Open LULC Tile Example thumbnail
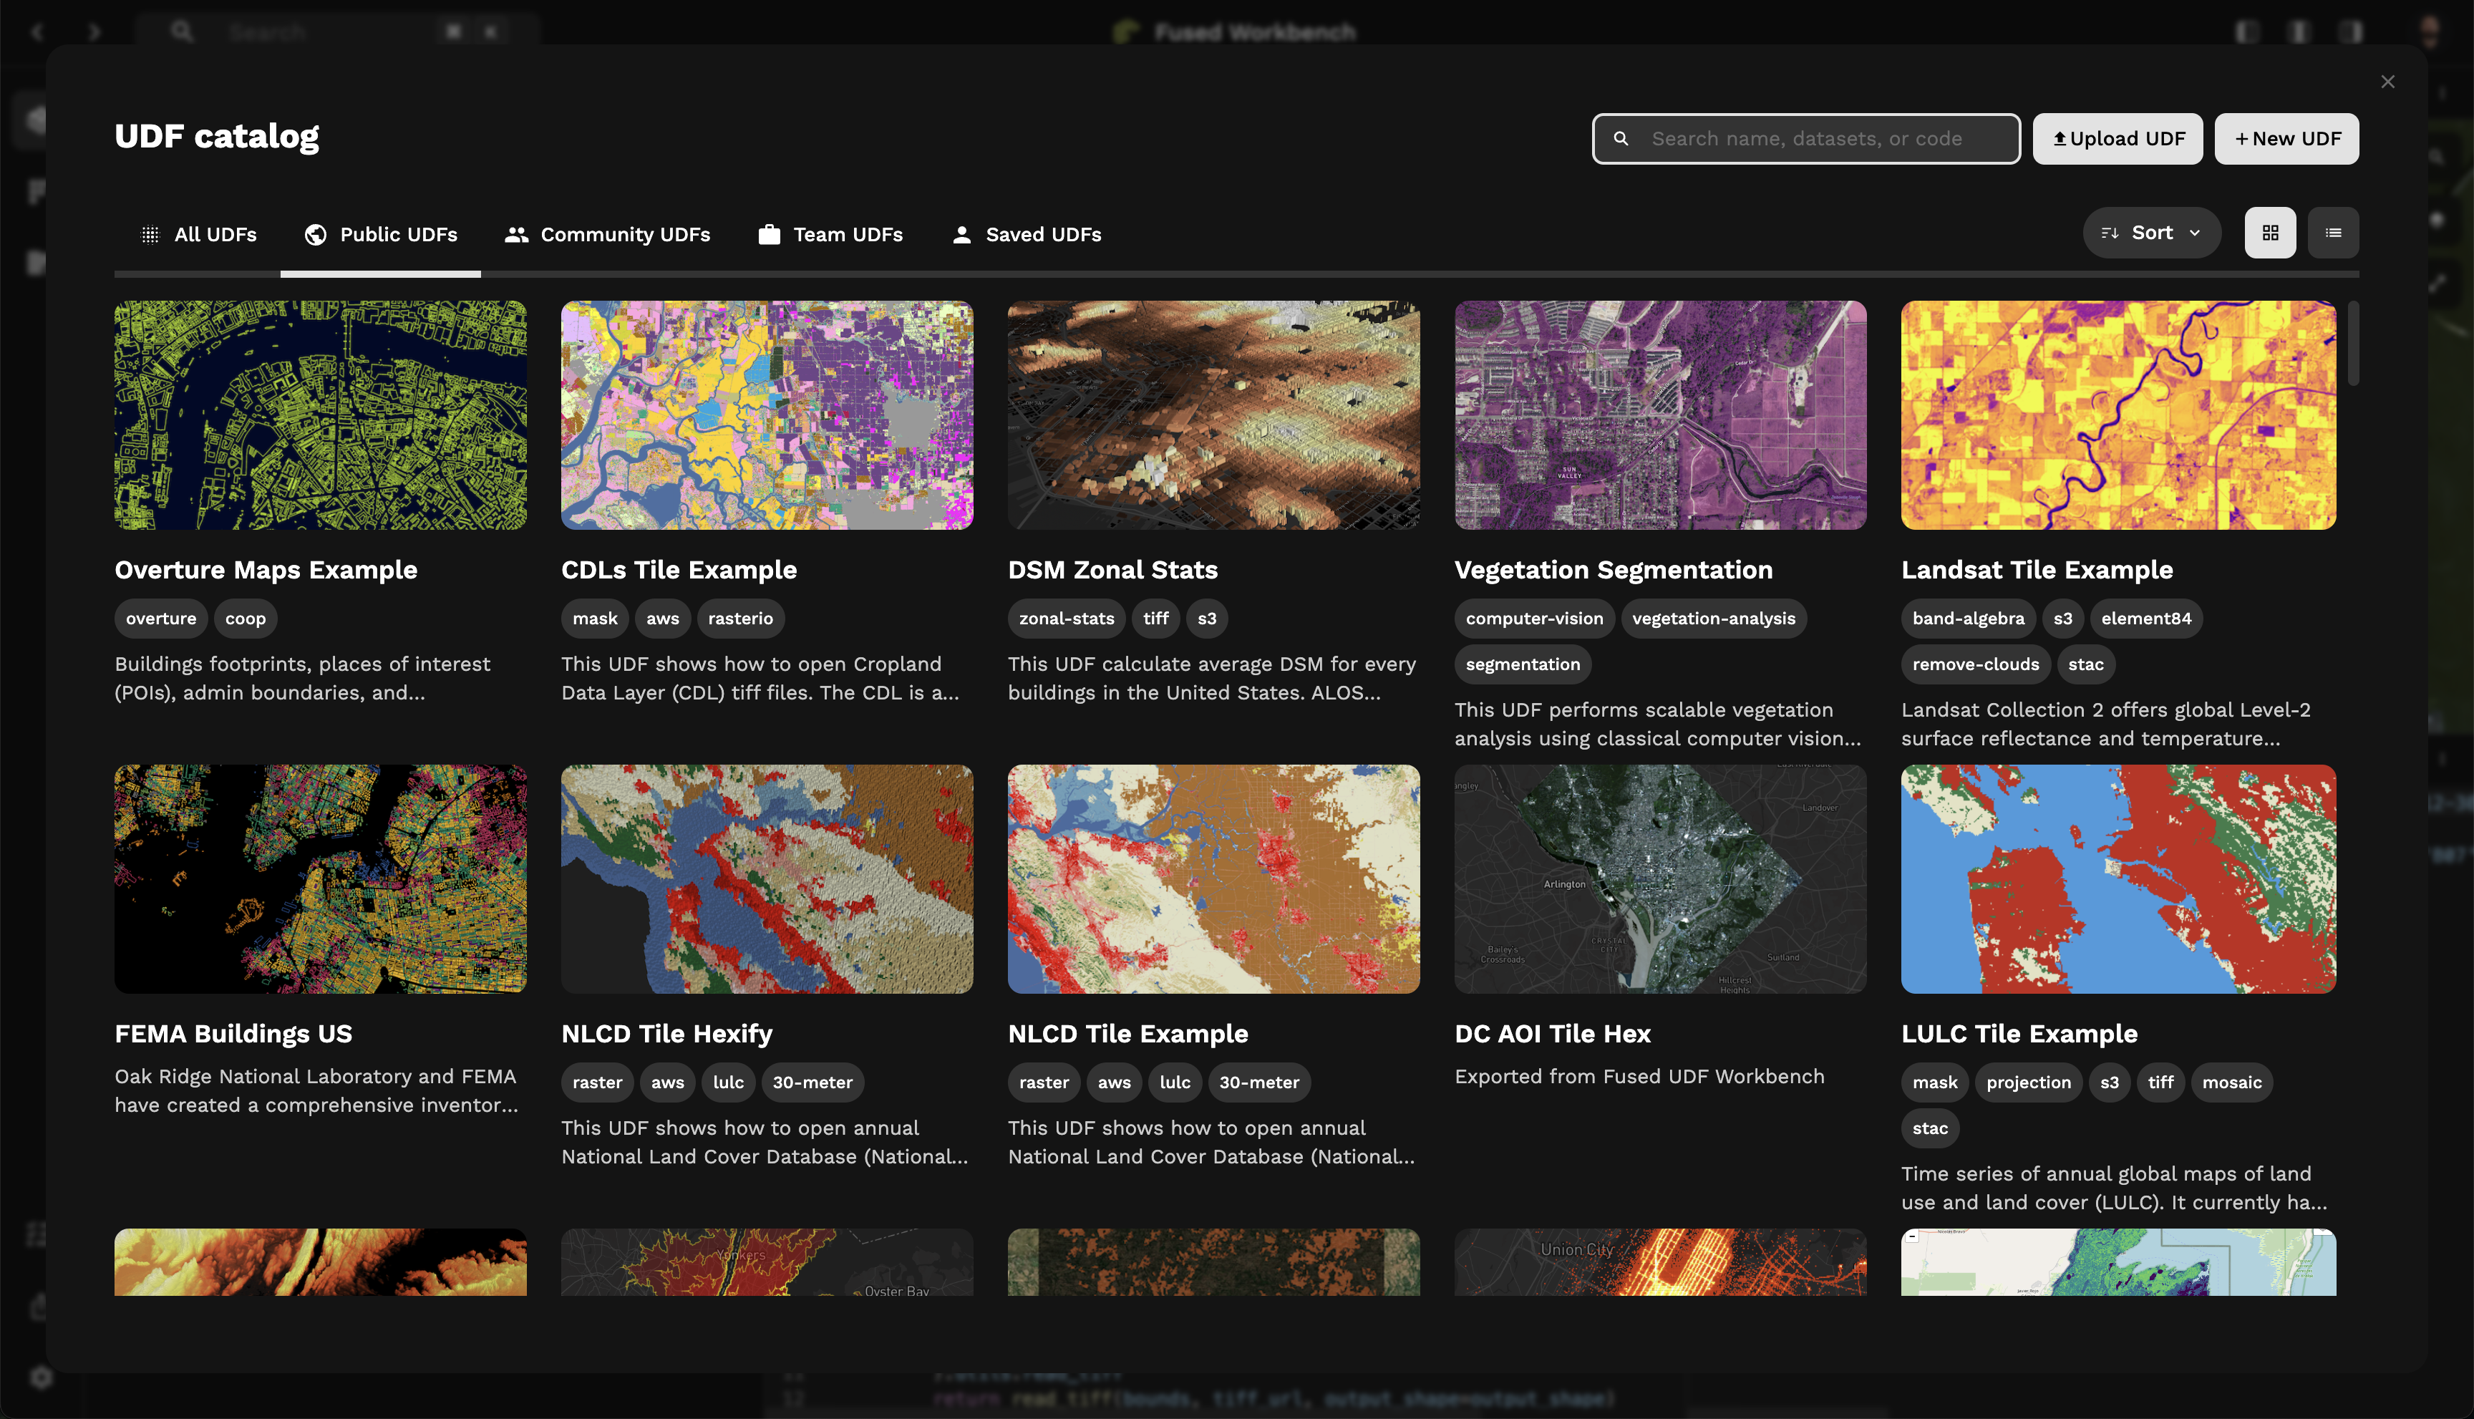The image size is (2474, 1419). click(2118, 879)
